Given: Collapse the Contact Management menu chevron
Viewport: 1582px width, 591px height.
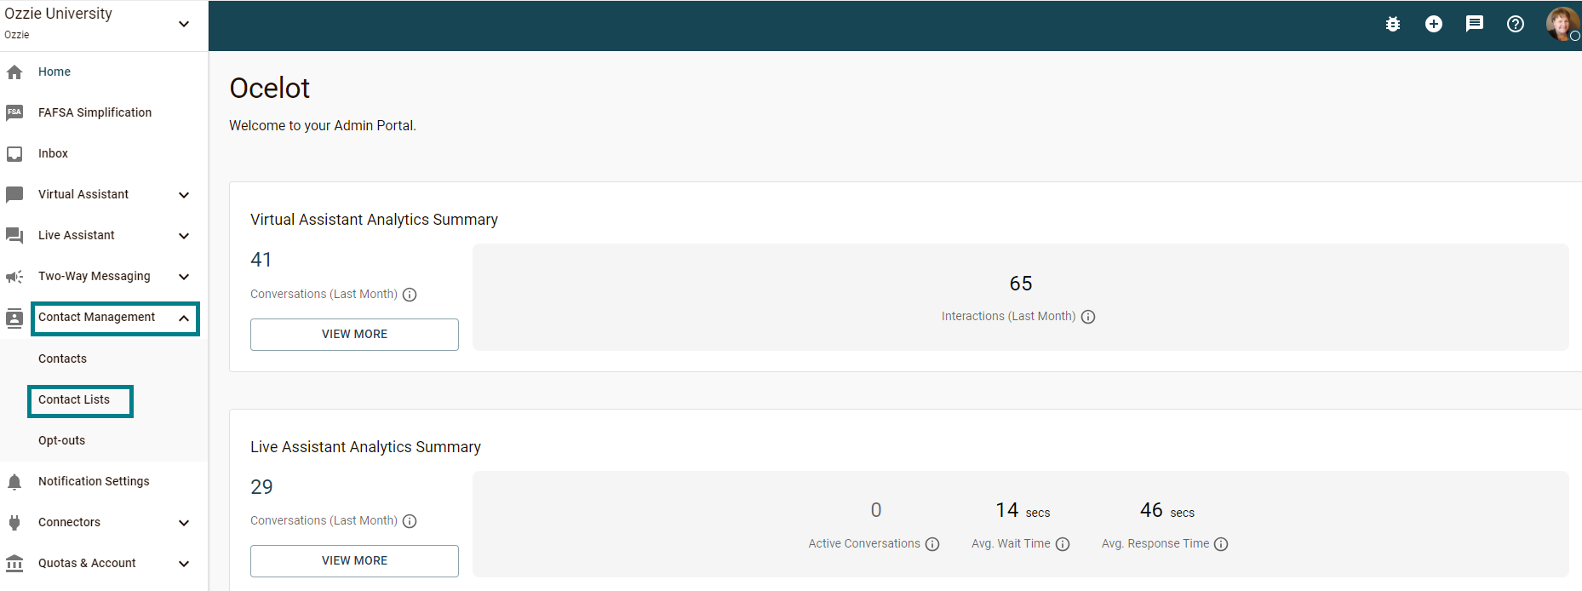Looking at the screenshot, I should click(x=184, y=318).
